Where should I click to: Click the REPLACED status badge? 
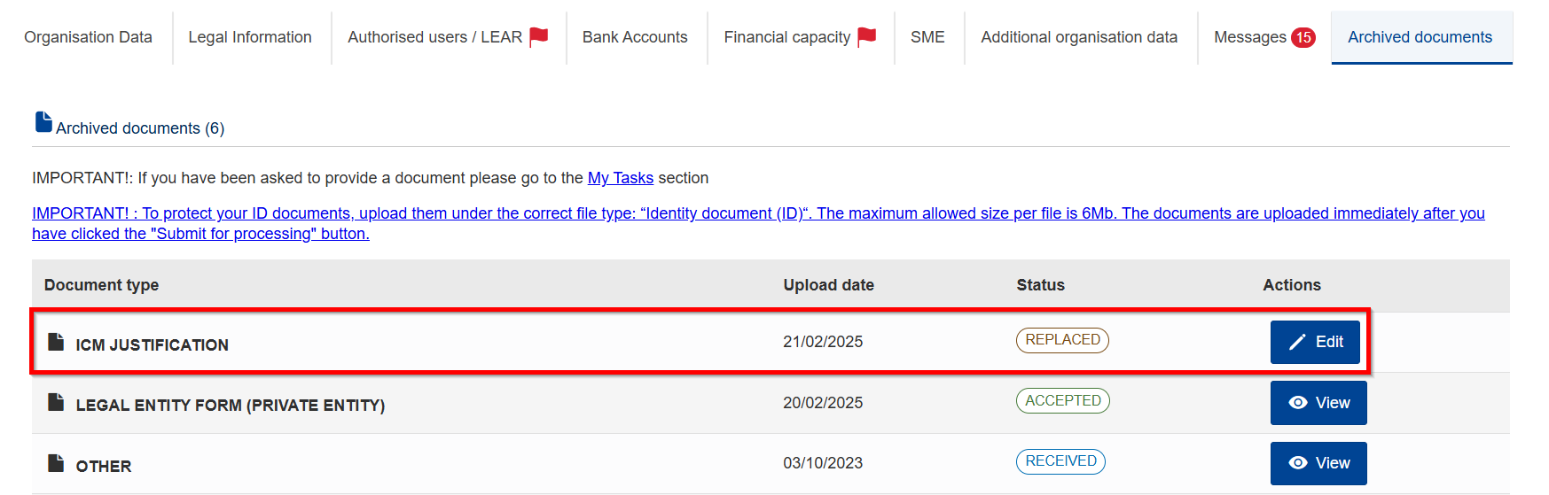click(x=1062, y=340)
